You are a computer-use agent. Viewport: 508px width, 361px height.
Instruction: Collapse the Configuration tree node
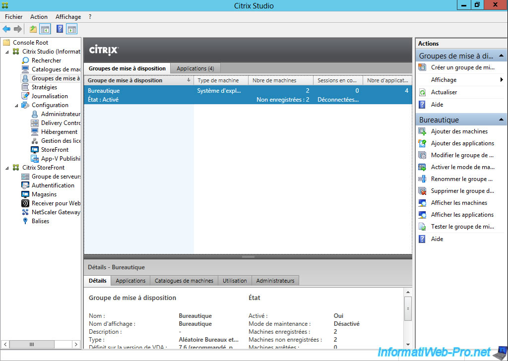pos(17,105)
